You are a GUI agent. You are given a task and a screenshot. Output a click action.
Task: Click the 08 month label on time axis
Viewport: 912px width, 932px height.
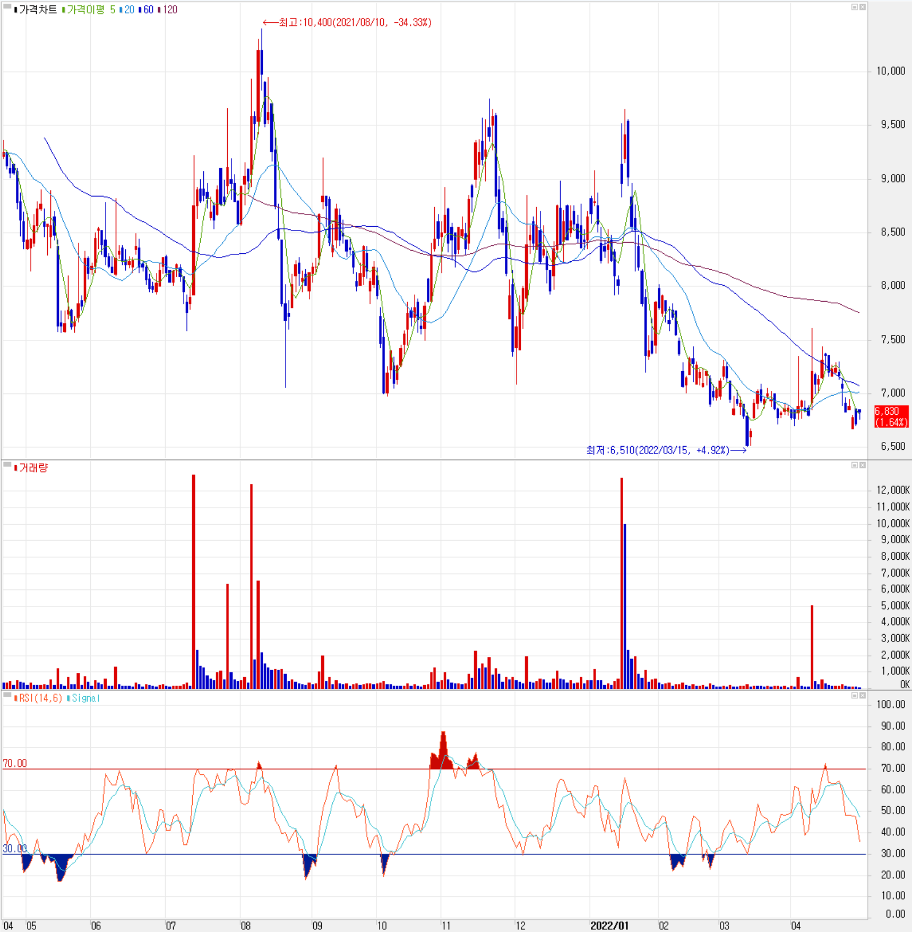[x=245, y=926]
